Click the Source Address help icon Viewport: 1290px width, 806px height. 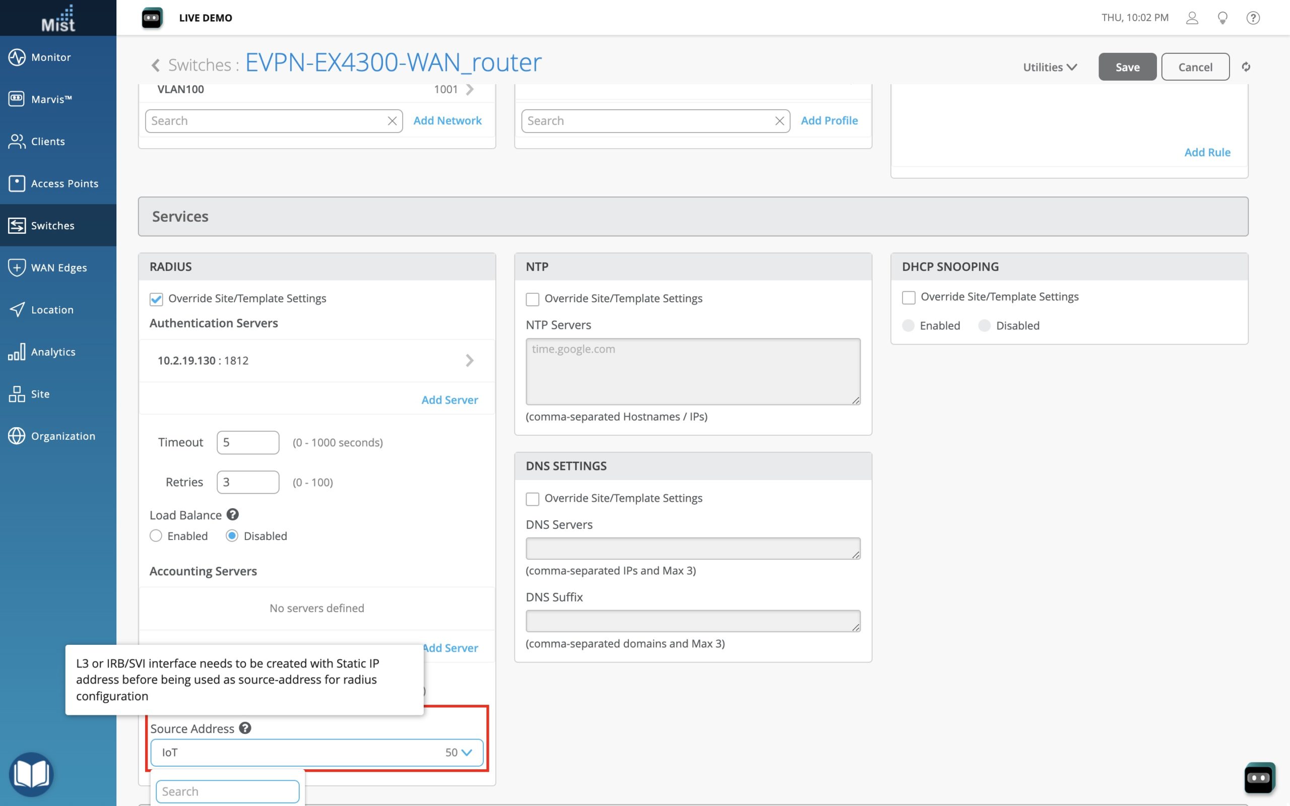245,728
